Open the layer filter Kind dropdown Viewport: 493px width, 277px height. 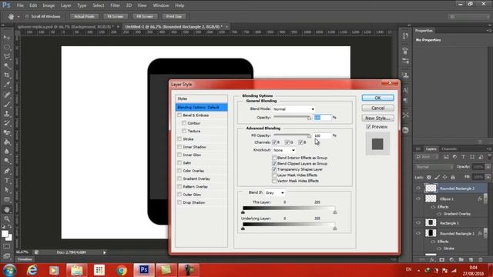coord(427,157)
